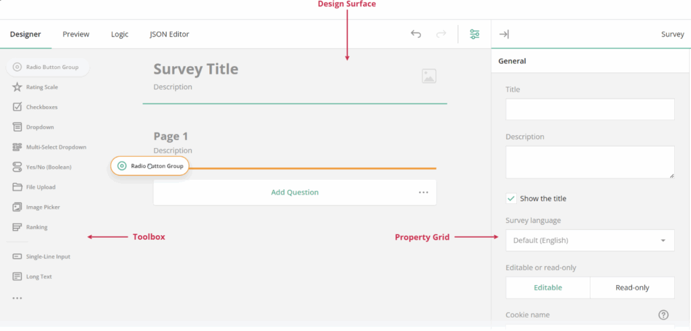Image resolution: width=691 pixels, height=331 pixels.
Task: Expand the toolbox more items ellipsis
Action: [x=17, y=298]
